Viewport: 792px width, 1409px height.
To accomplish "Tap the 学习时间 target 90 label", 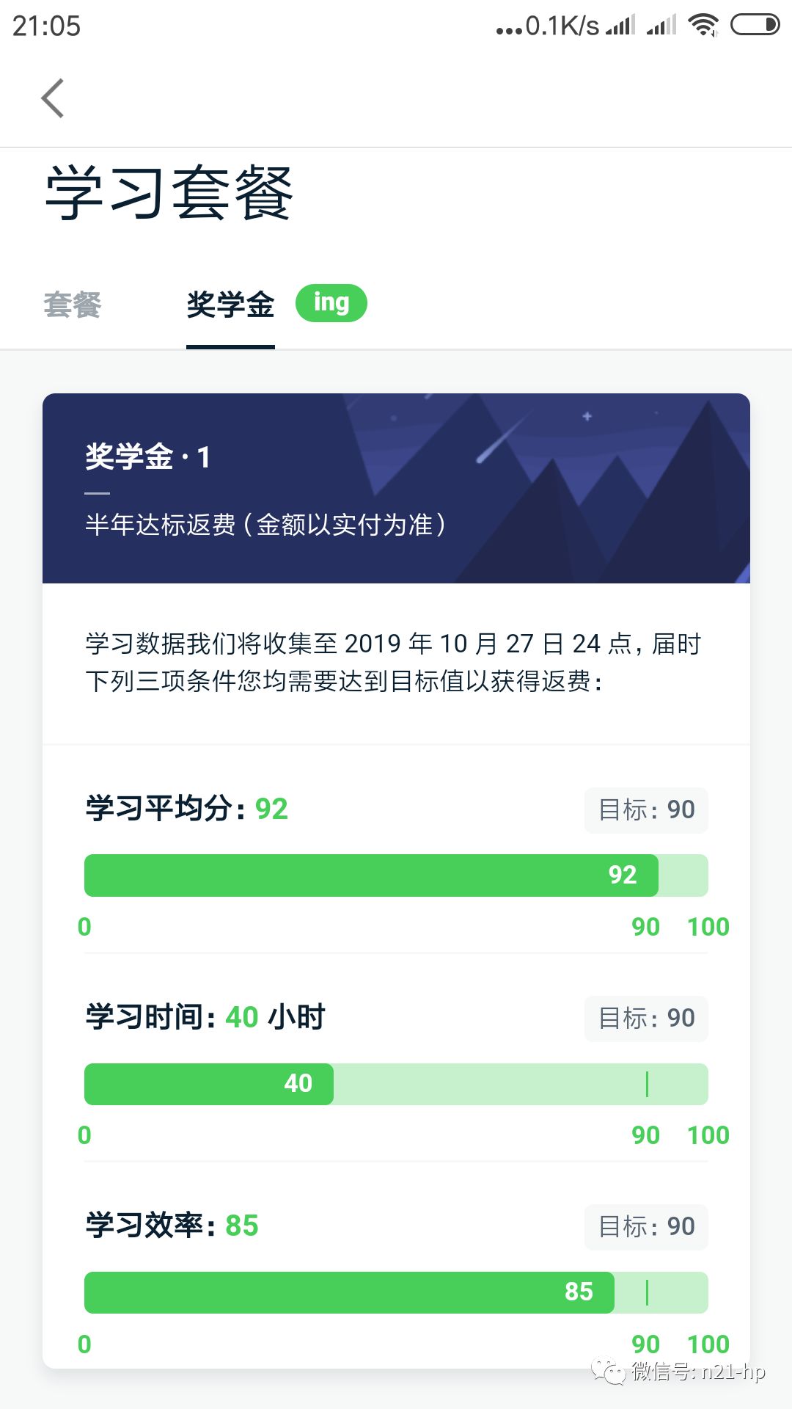I will point(646,1018).
